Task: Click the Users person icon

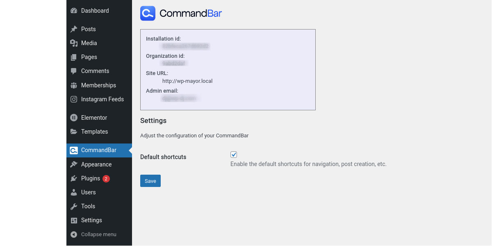Action: click(x=74, y=192)
